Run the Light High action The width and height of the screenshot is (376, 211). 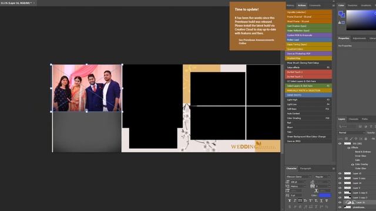tap(308, 100)
